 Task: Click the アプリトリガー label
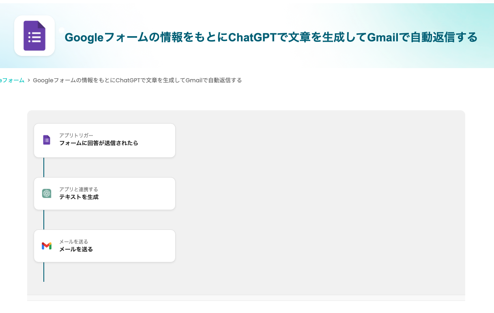tap(76, 135)
